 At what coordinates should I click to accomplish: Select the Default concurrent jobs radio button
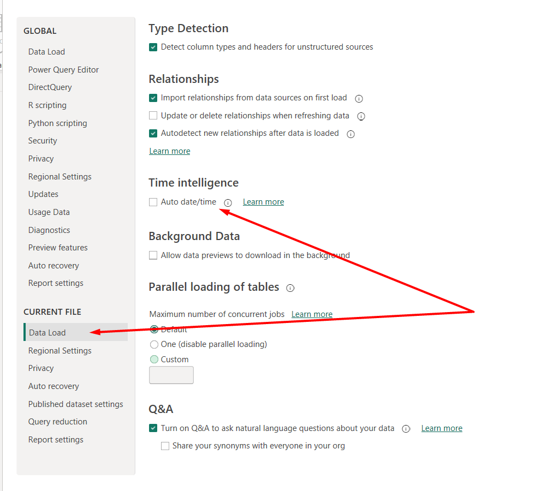pyautogui.click(x=154, y=329)
